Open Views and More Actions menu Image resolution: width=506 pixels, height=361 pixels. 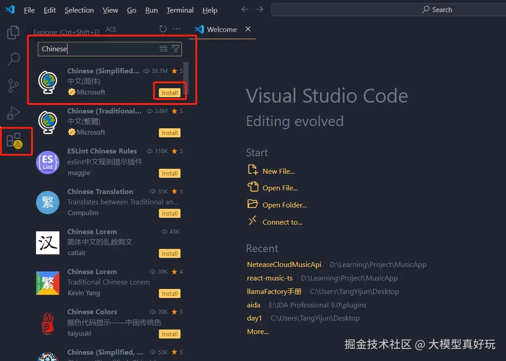click(x=176, y=29)
